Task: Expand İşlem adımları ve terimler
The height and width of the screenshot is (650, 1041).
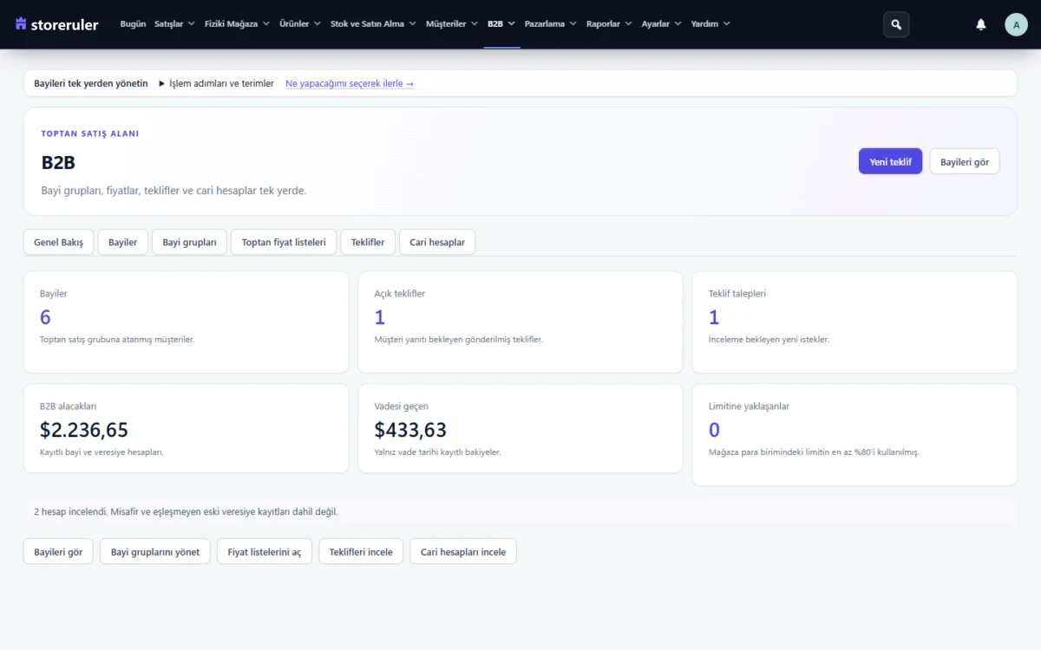Action: (x=216, y=83)
